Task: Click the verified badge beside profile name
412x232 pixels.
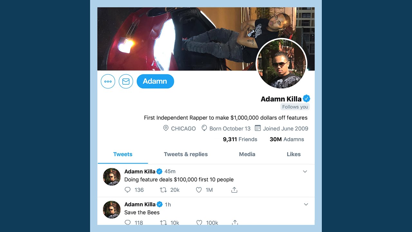Action: point(306,99)
